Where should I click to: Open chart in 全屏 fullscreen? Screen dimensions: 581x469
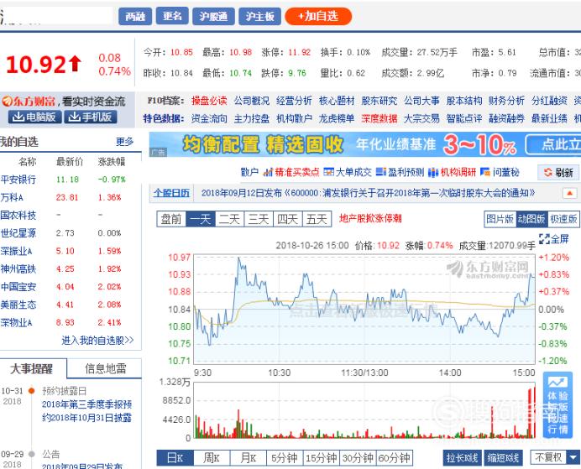[x=554, y=239]
